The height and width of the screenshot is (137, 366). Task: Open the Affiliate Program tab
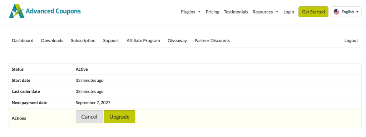tap(143, 41)
